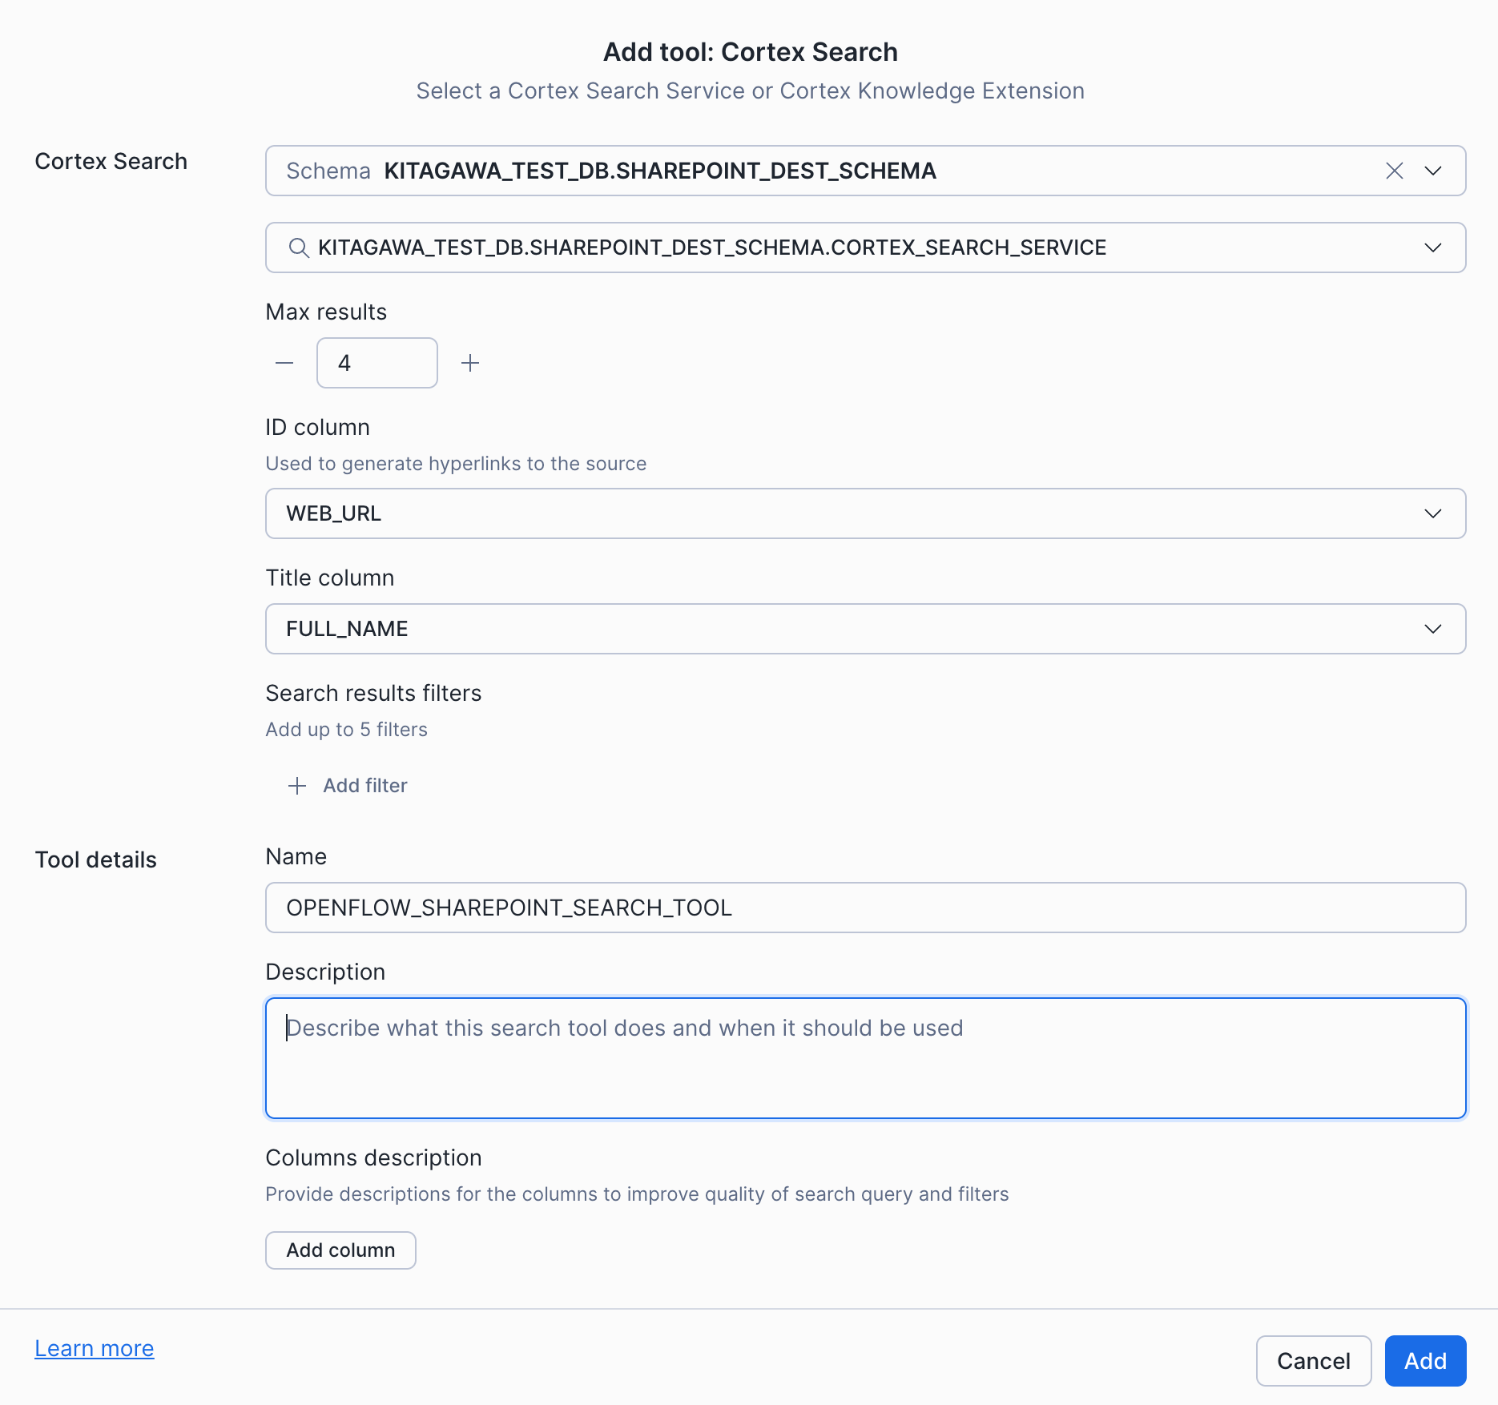Expand the Cortex Search Service dropdown

point(1433,248)
